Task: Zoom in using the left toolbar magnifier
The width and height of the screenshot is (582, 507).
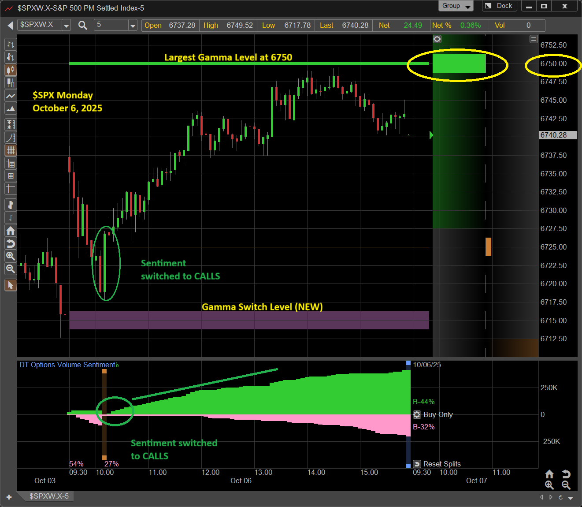Action: coord(11,256)
